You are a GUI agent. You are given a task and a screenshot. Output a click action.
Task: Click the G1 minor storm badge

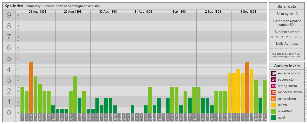(274, 99)
